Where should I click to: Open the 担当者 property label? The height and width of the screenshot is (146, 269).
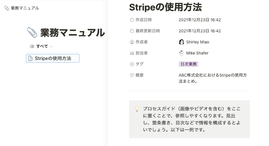pyautogui.click(x=142, y=53)
